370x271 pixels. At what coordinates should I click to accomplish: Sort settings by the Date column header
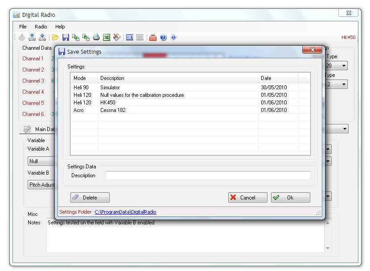(x=278, y=78)
